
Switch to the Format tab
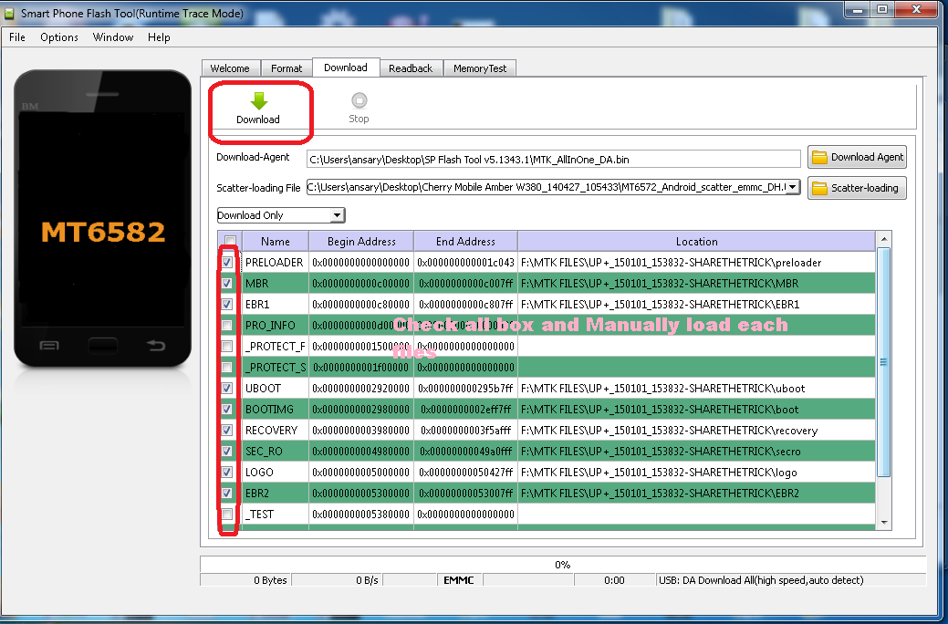coord(286,68)
